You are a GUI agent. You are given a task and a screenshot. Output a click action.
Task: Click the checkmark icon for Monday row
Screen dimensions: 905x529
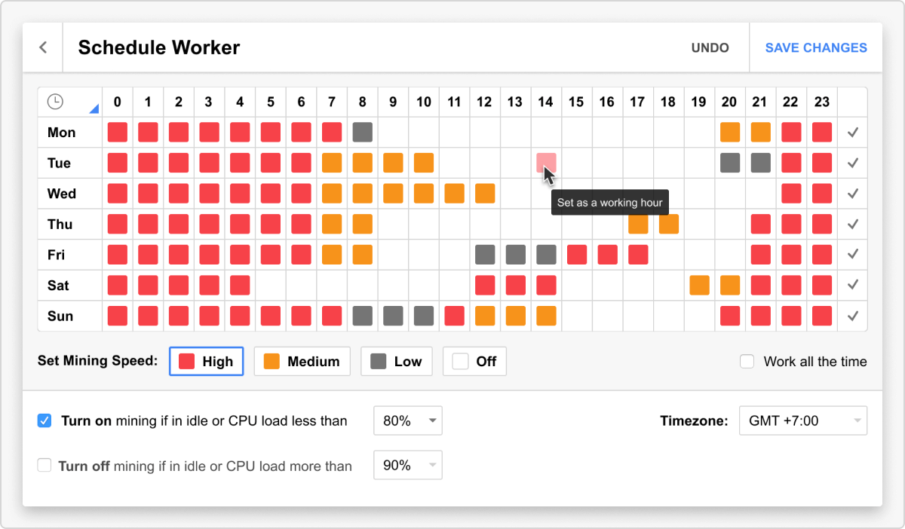click(x=853, y=133)
